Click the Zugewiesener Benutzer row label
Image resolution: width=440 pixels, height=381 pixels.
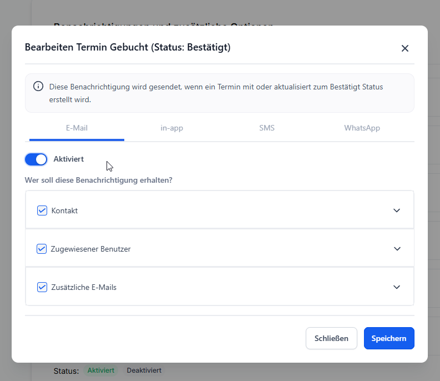(x=91, y=249)
